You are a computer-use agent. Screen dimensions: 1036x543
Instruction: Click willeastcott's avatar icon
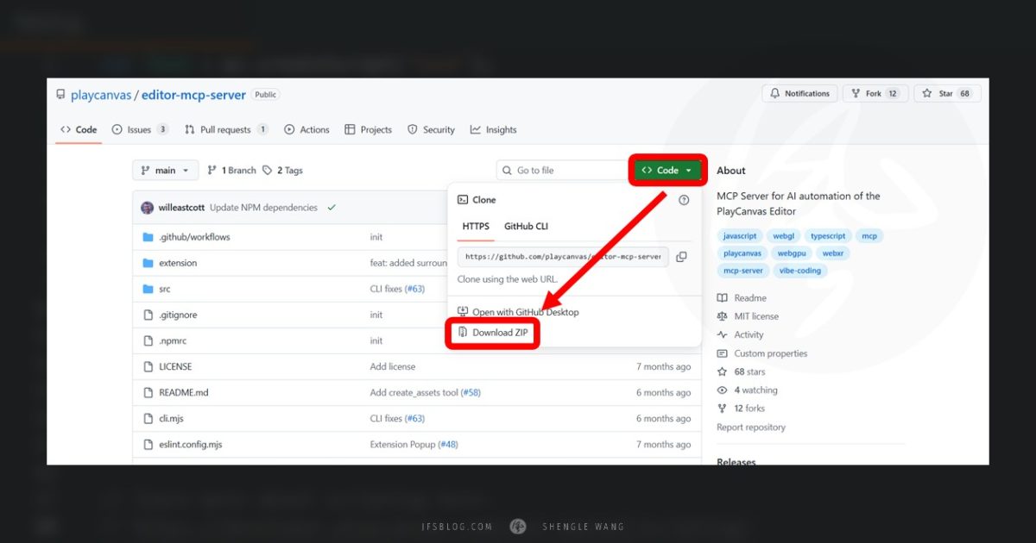[x=148, y=208]
